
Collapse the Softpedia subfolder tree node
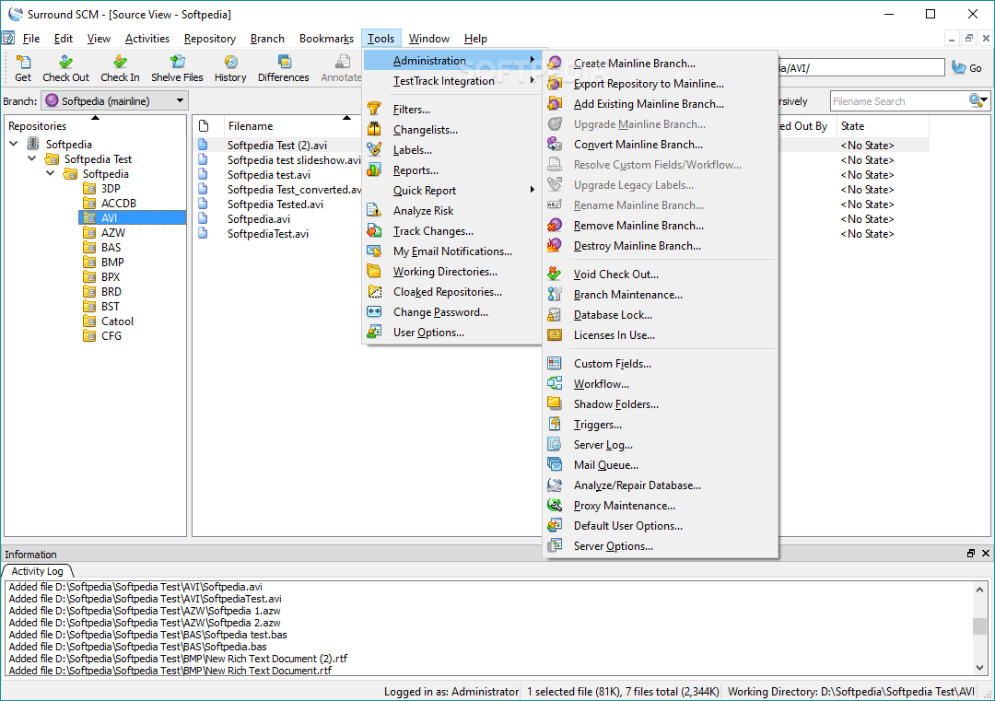51,173
